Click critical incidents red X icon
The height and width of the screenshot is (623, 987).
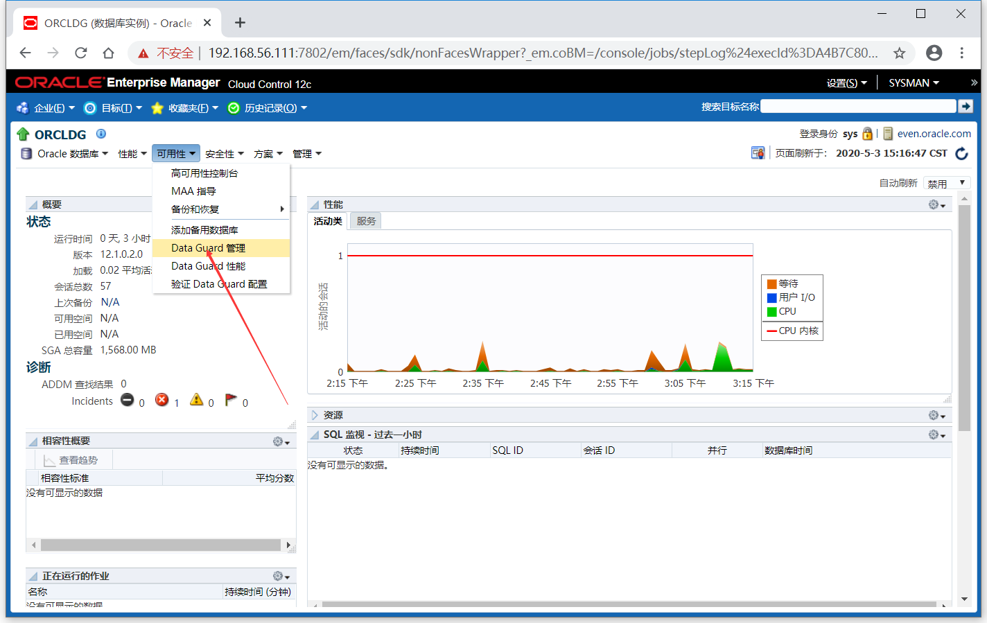[161, 400]
